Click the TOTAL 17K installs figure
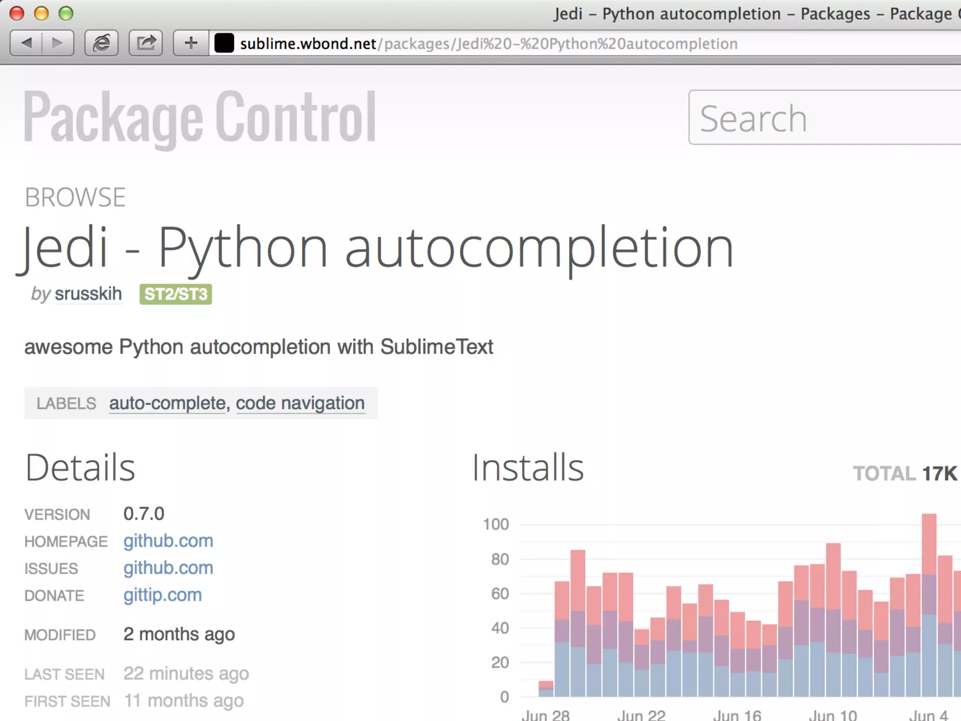 point(905,473)
